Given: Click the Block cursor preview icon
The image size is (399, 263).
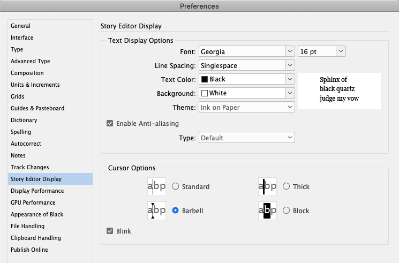Looking at the screenshot, I should pyautogui.click(x=267, y=211).
